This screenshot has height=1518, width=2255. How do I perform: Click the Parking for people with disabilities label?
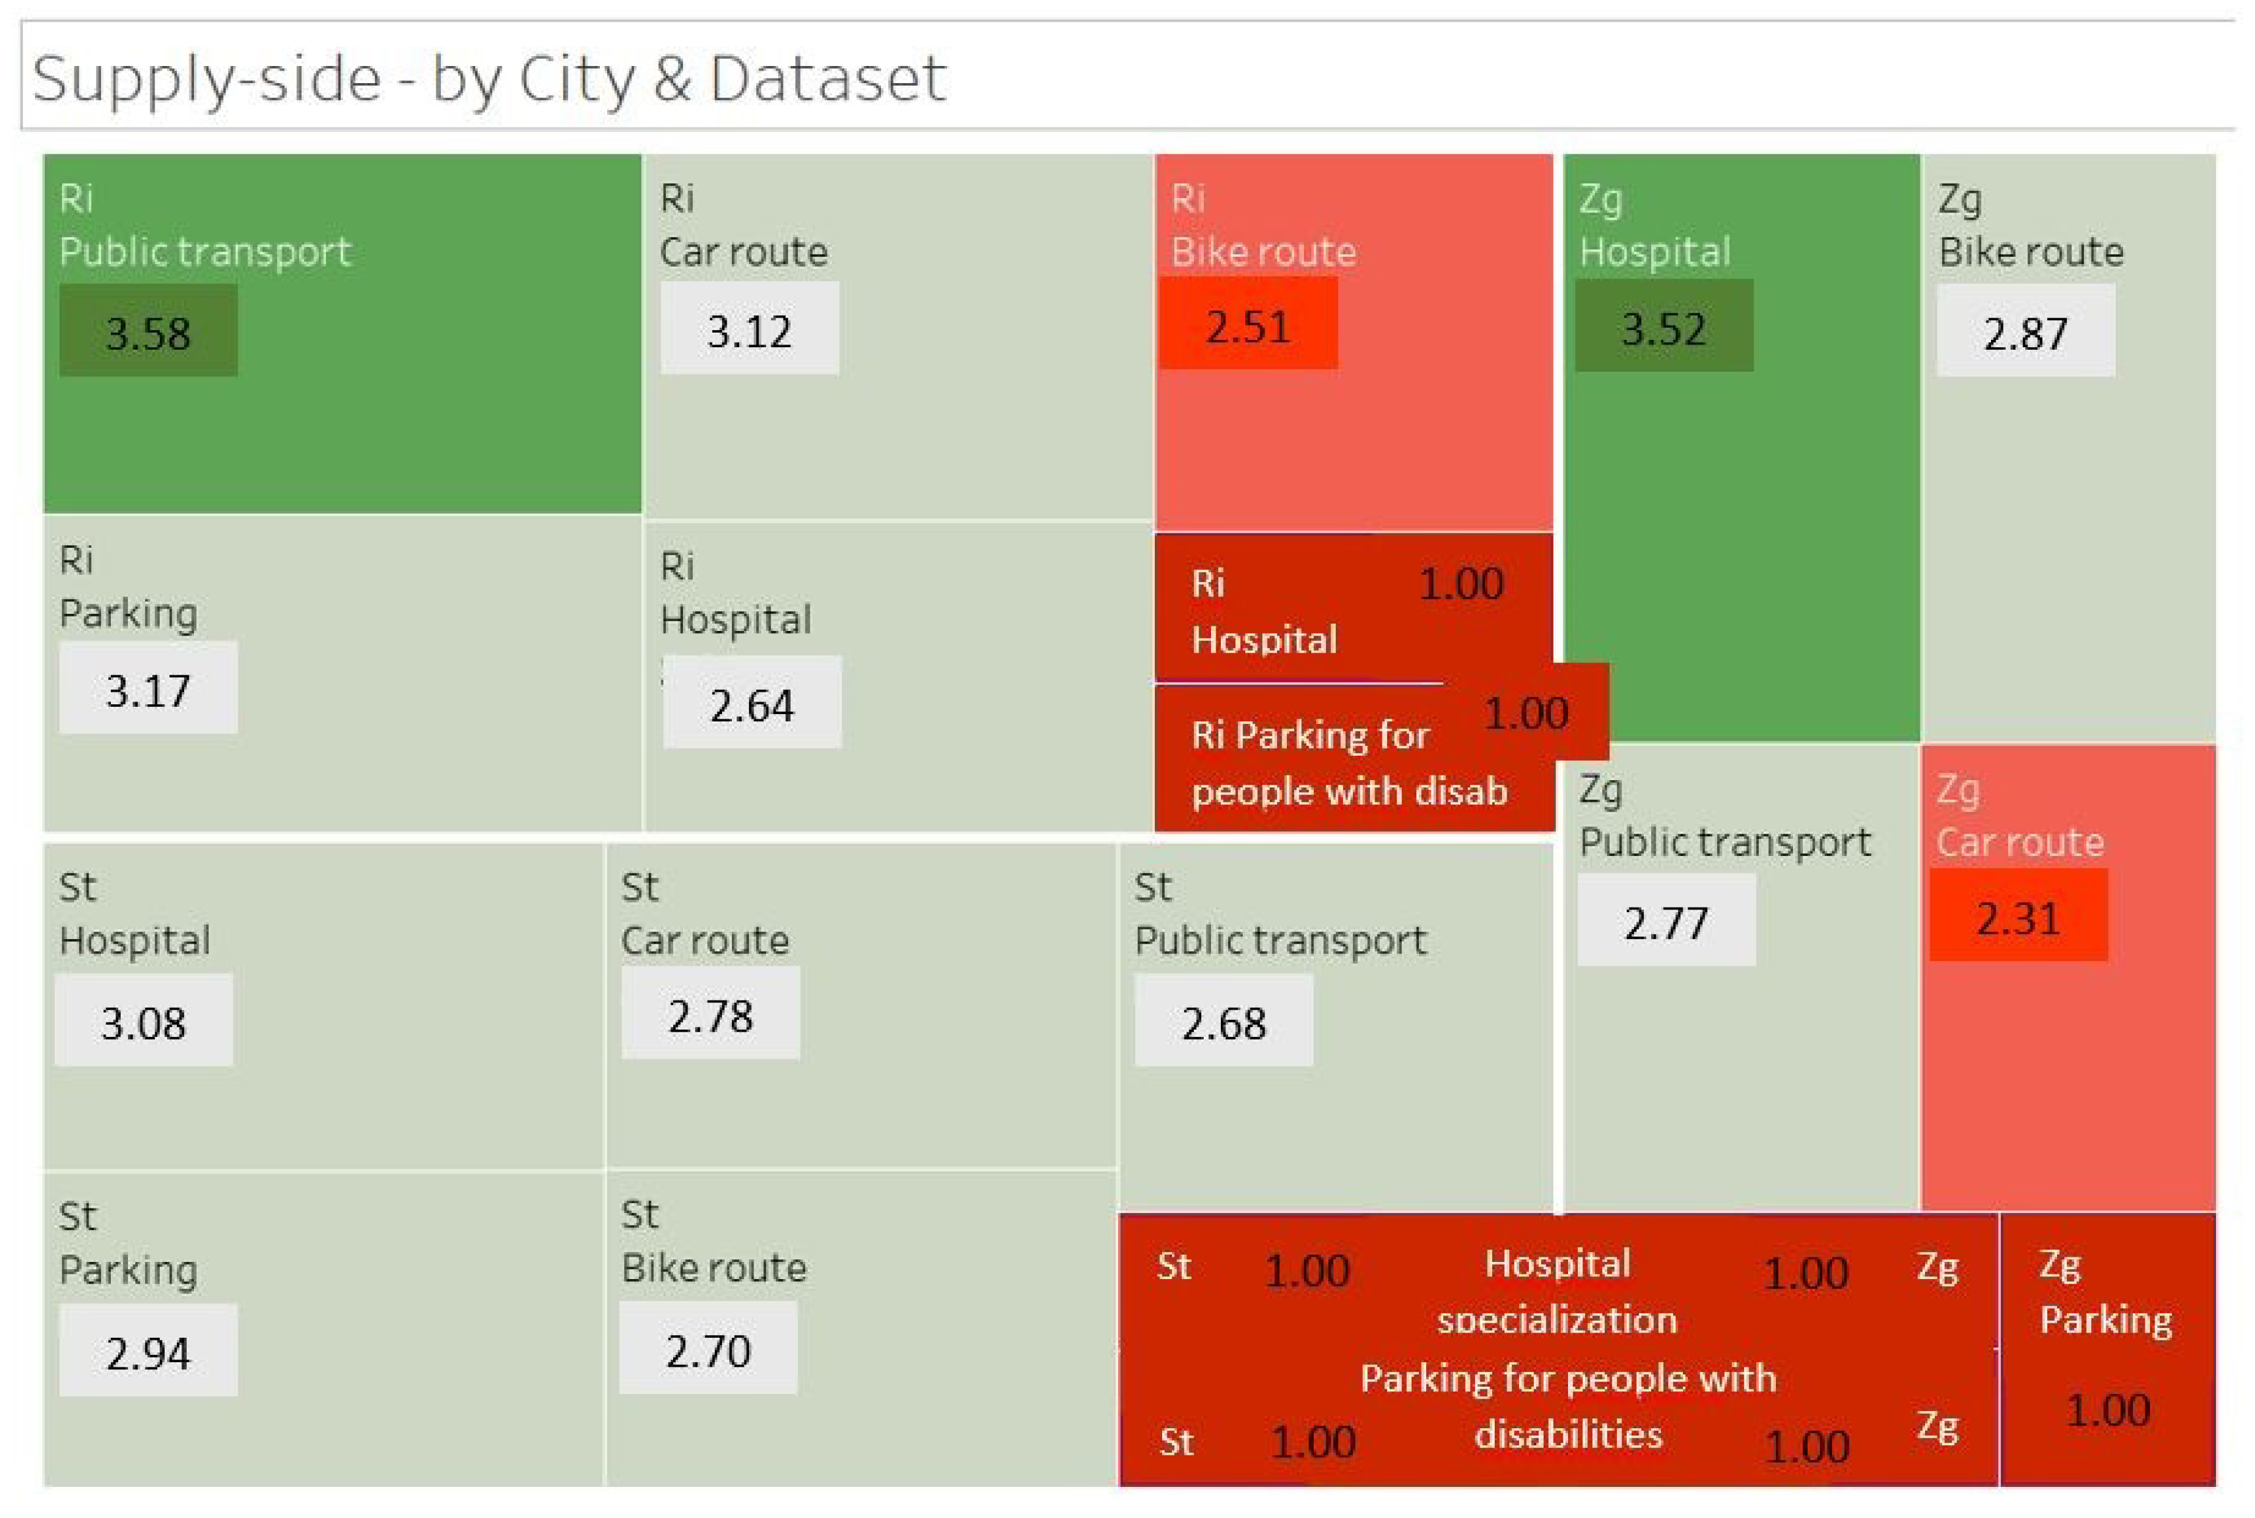pyautogui.click(x=1568, y=1406)
